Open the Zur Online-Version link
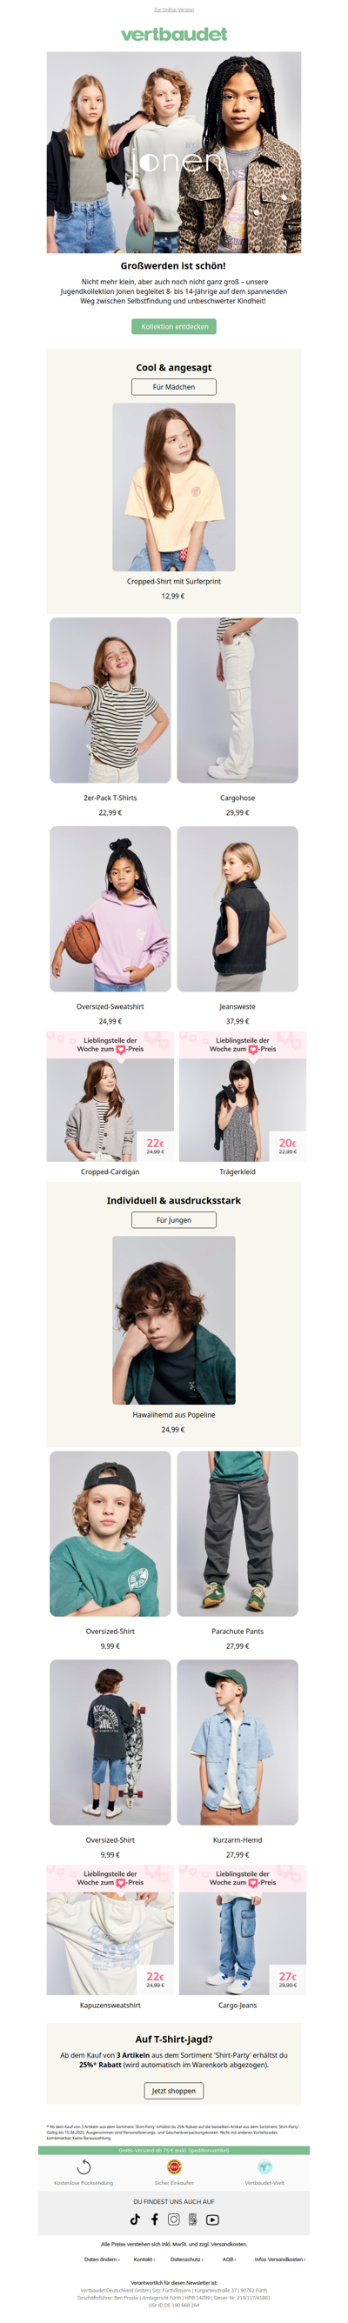Viewport: 348px width, 2323px height. click(x=174, y=9)
